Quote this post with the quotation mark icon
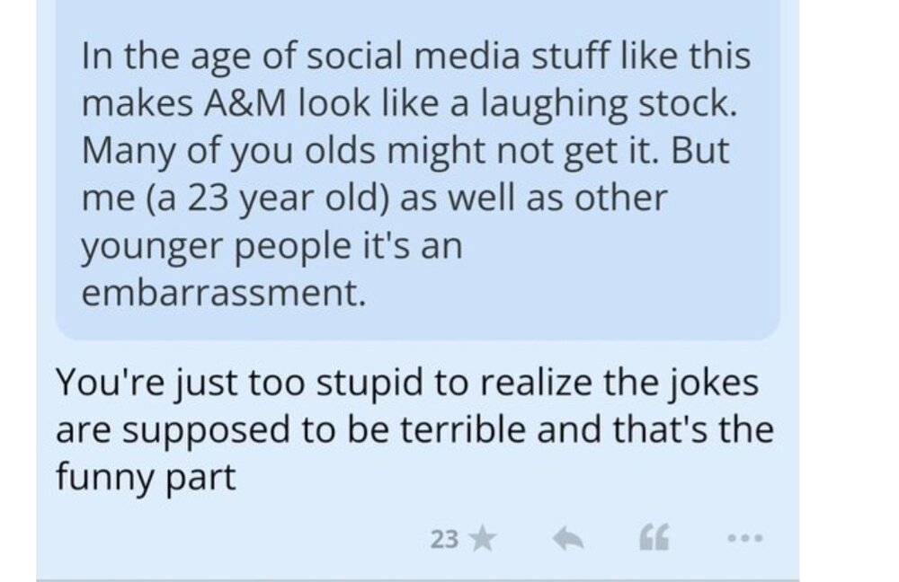The height and width of the screenshot is (582, 899). [653, 539]
